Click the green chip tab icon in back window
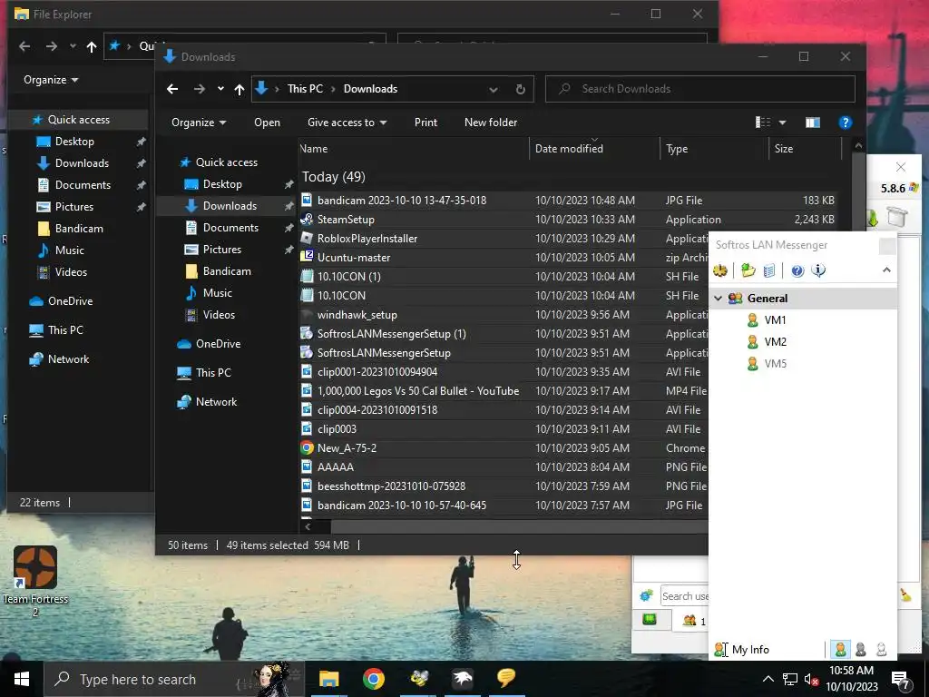Screen dimensions: 929x697 click(650, 619)
